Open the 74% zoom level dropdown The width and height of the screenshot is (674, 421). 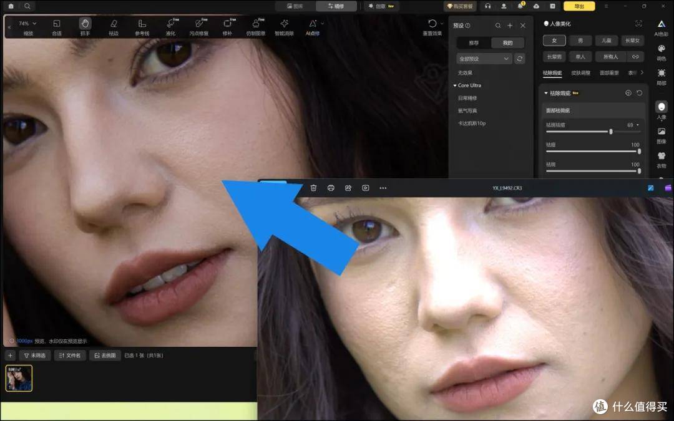[27, 23]
